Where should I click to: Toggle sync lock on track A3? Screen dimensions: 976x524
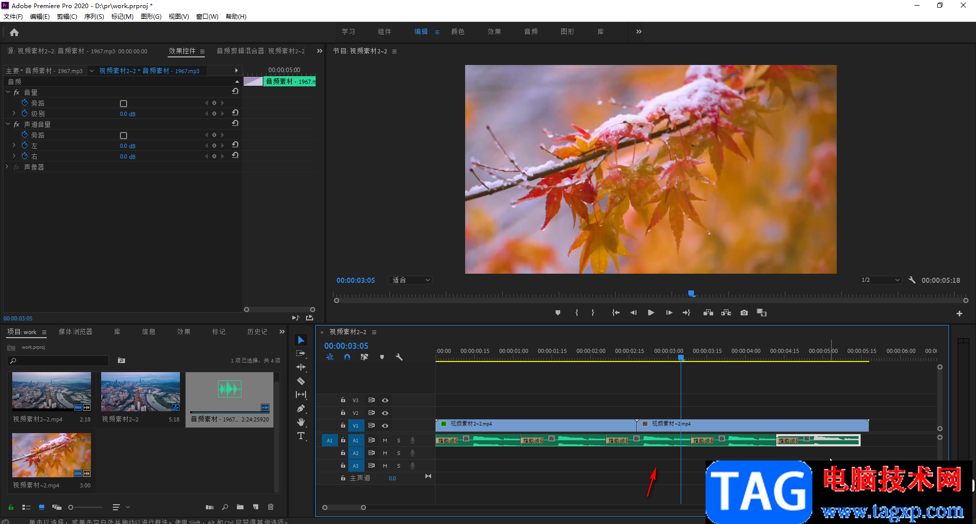371,466
